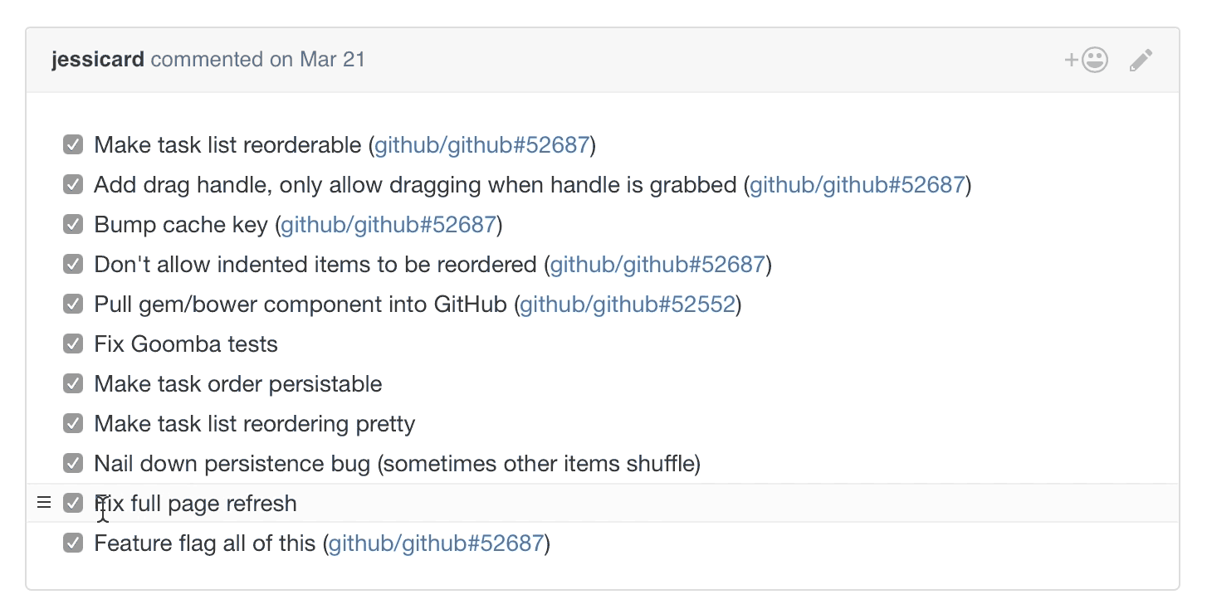Uncheck Make task list reordering pretty
The height and width of the screenshot is (614, 1207).
point(73,423)
